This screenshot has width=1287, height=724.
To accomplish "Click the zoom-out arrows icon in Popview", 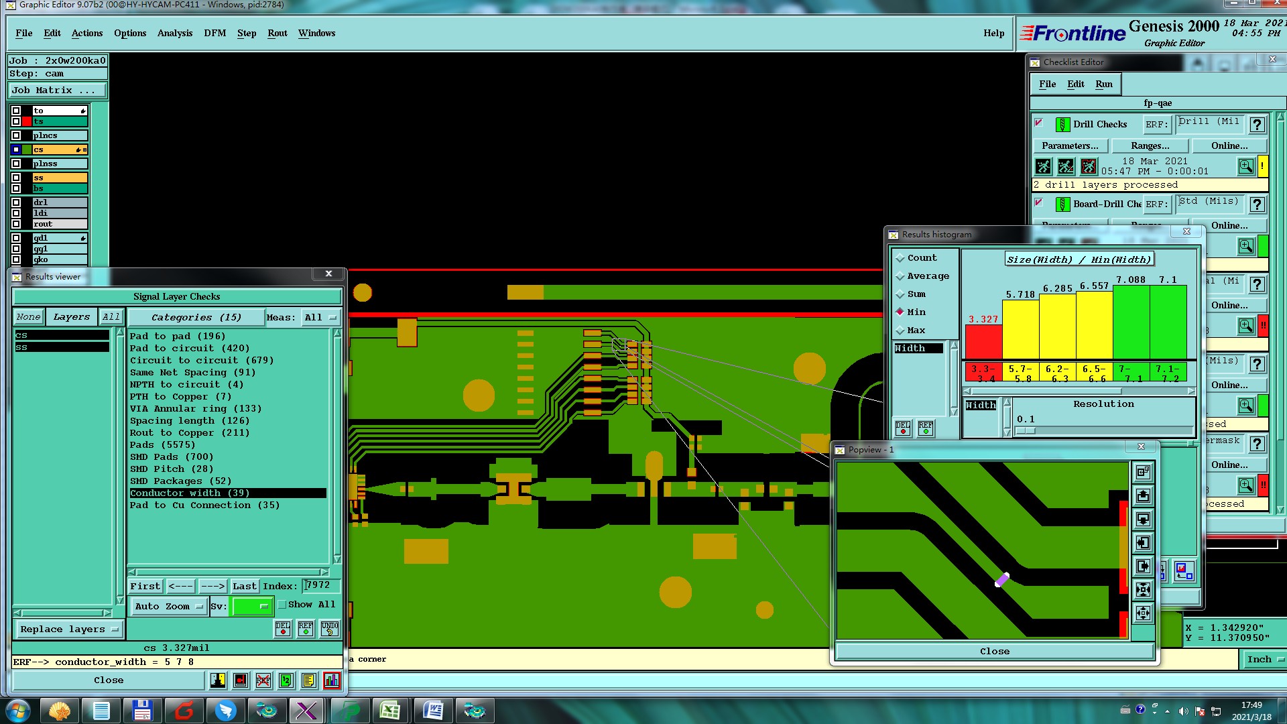I will point(1143,613).
